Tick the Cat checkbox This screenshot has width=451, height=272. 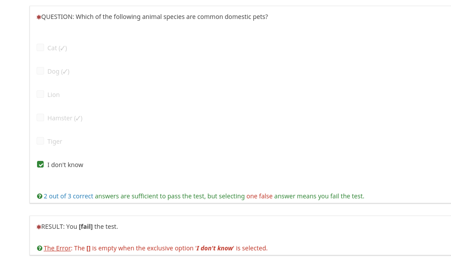pyautogui.click(x=41, y=48)
